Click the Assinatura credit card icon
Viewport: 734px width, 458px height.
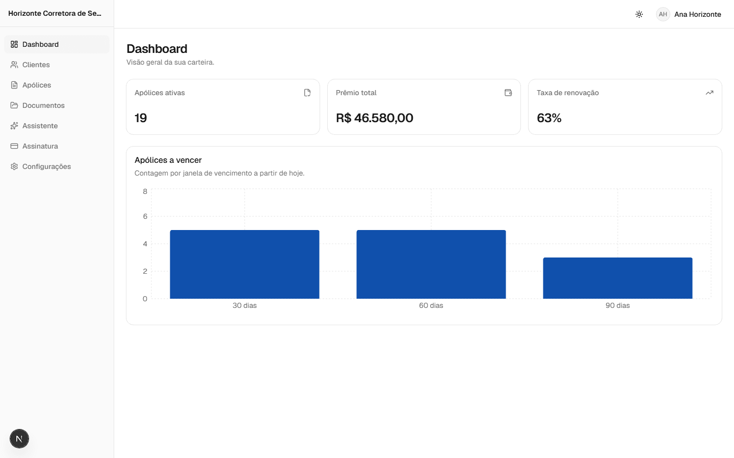[14, 146]
